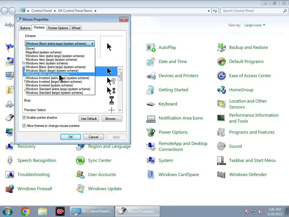Open the Power Options icon
Image resolution: width=289 pixels, height=217 pixels.
(151, 132)
